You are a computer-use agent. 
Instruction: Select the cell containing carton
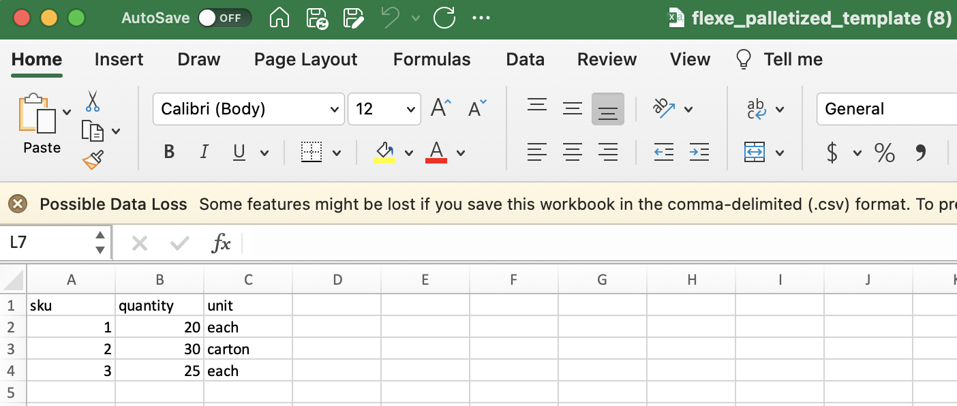(x=248, y=349)
